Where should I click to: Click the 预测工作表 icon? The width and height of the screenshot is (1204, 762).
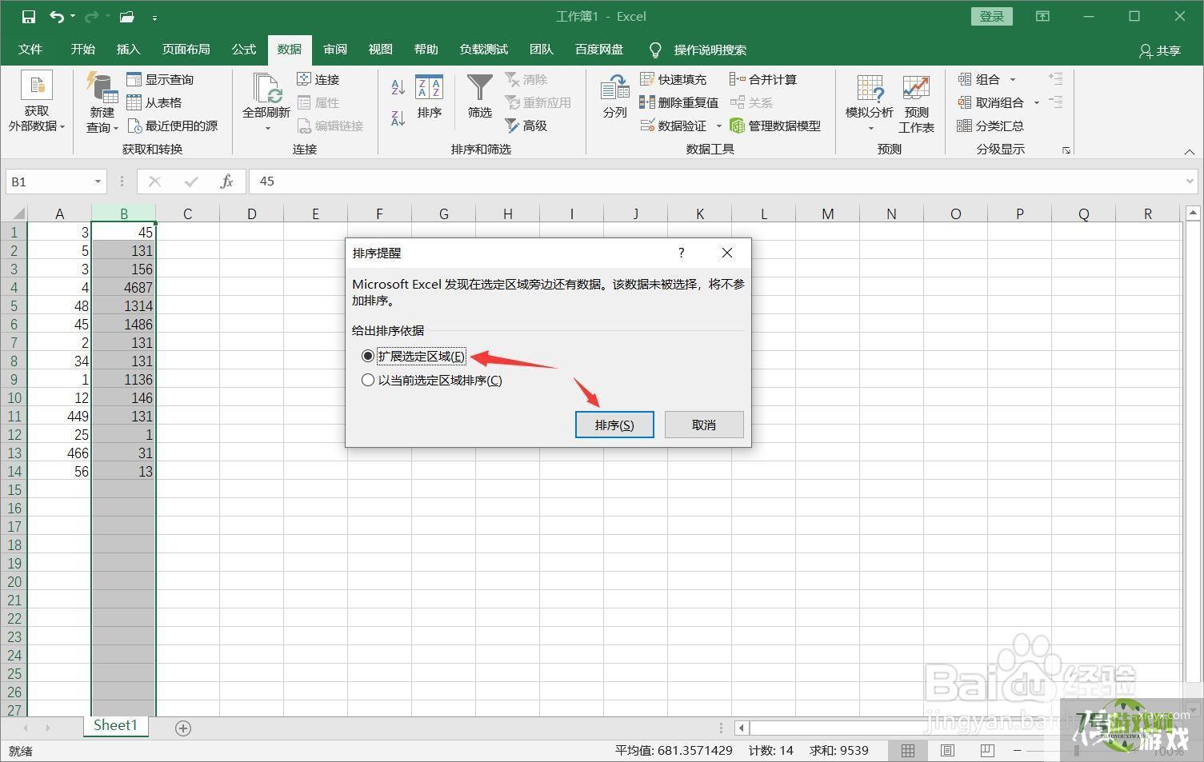click(916, 88)
